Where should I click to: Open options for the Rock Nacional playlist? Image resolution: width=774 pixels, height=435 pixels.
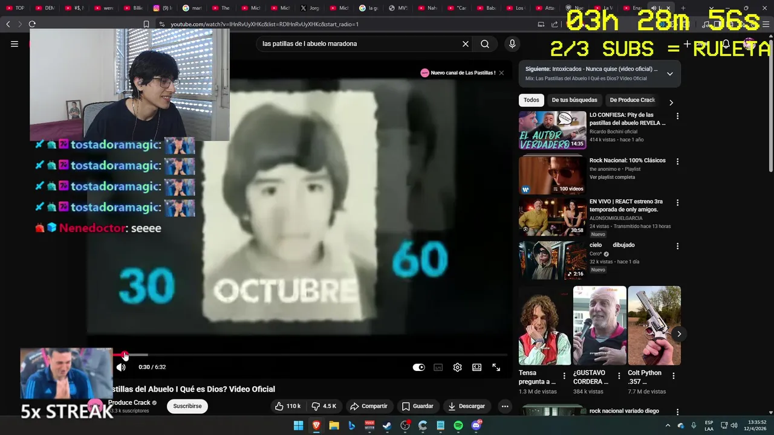677,162
